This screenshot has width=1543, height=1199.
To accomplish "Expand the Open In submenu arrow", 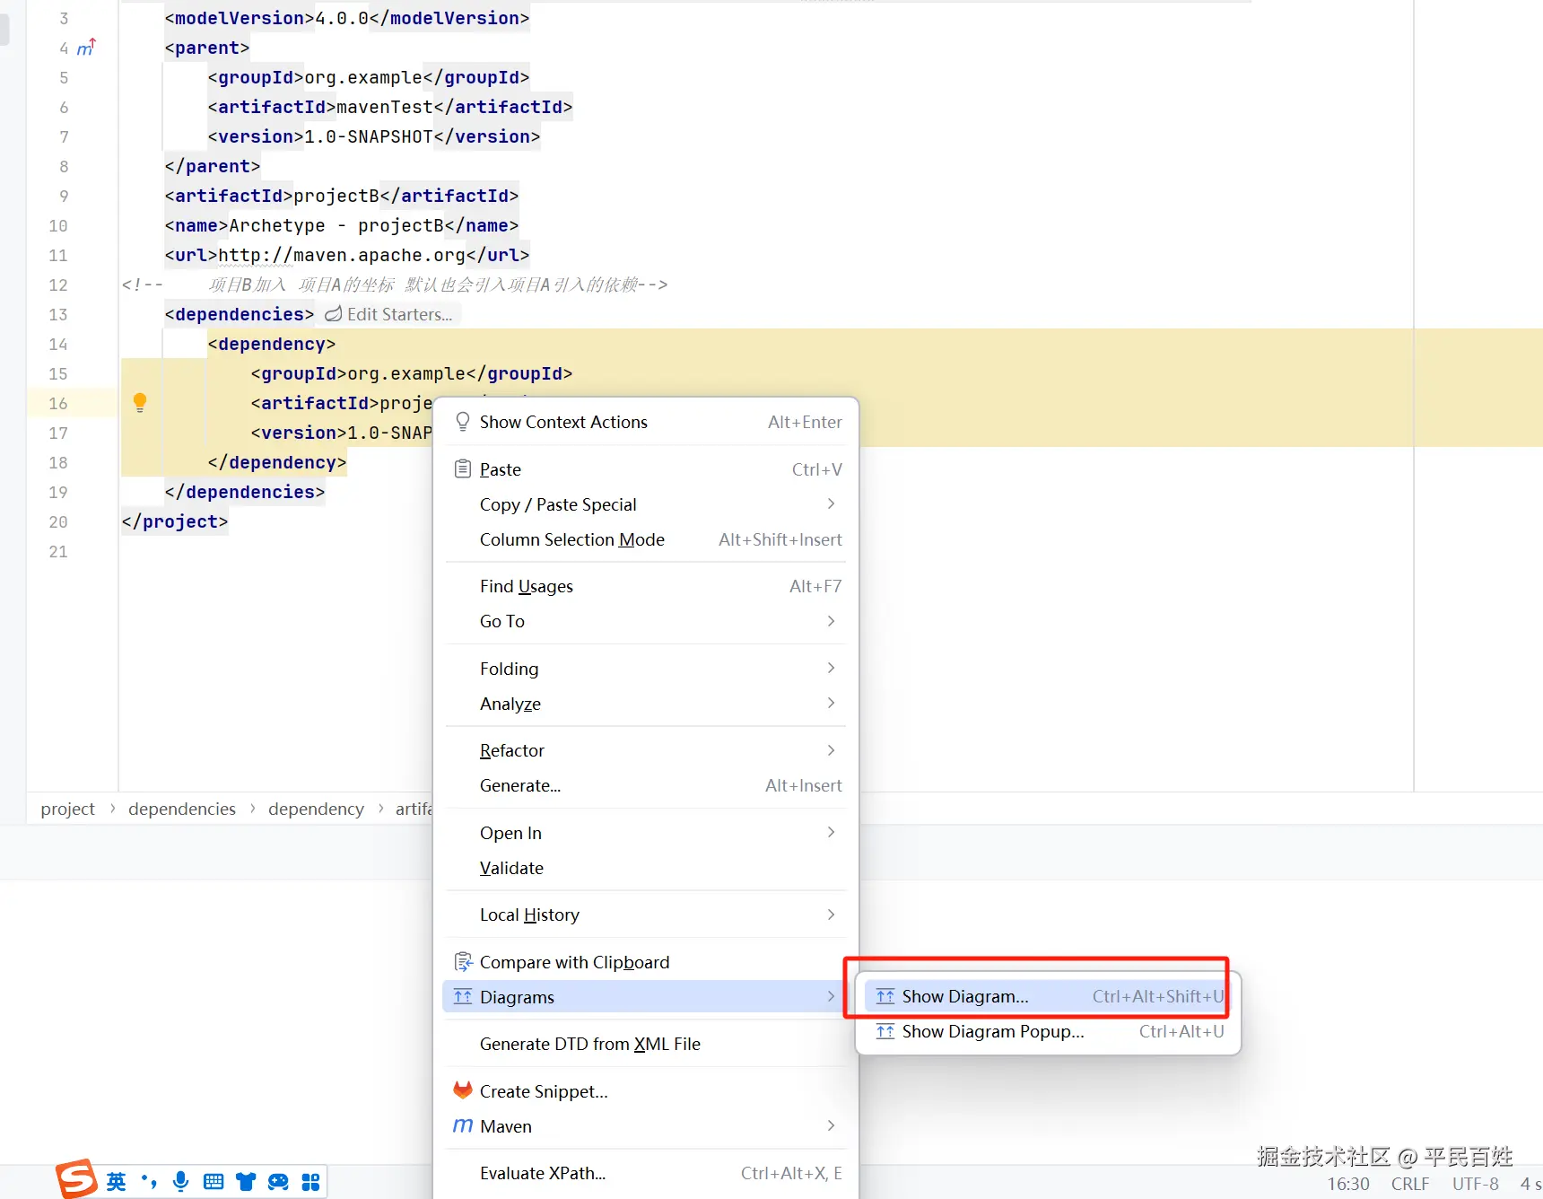I will tap(832, 833).
